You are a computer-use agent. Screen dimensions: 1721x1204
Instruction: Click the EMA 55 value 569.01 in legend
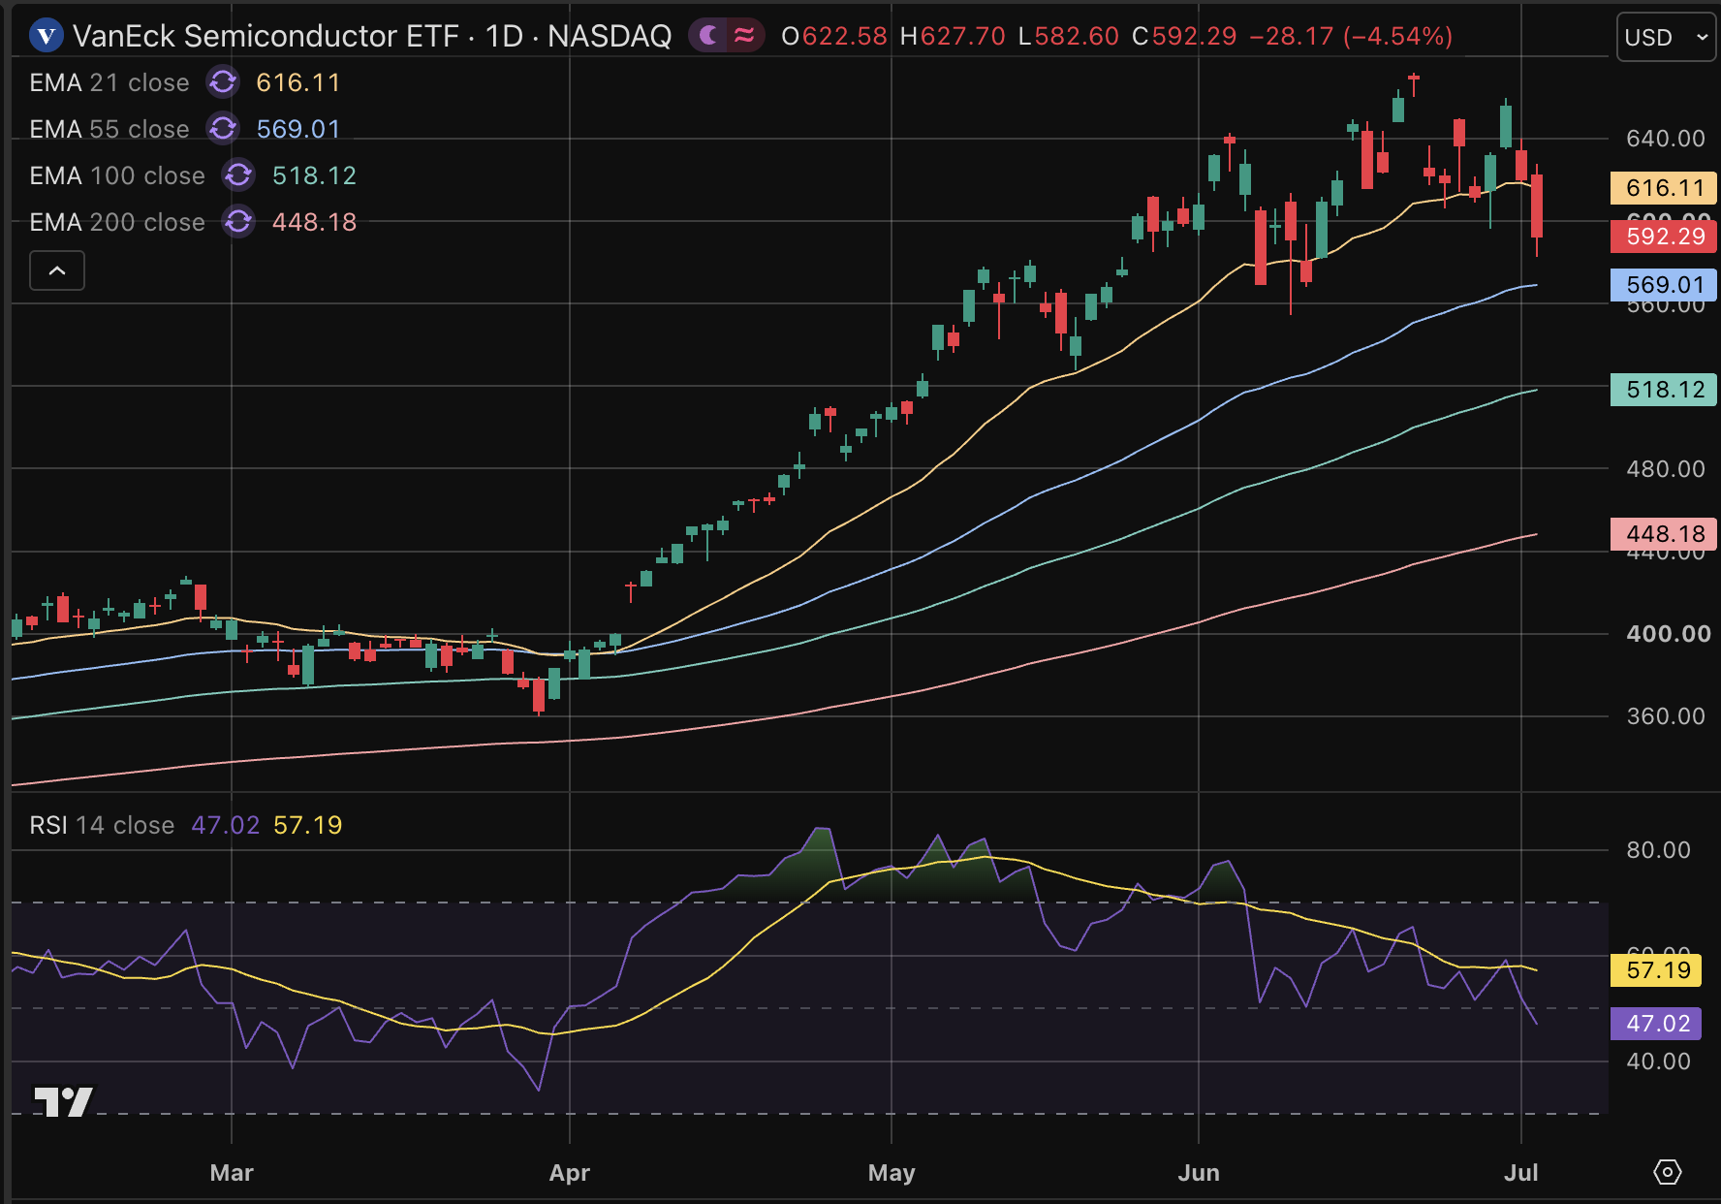[x=298, y=129]
